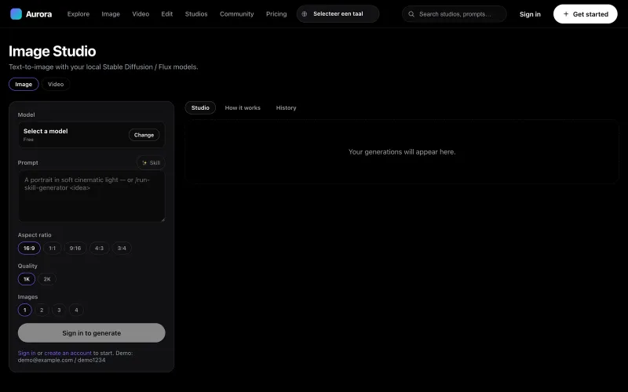
Task: Set images count to 2
Action: (42, 310)
